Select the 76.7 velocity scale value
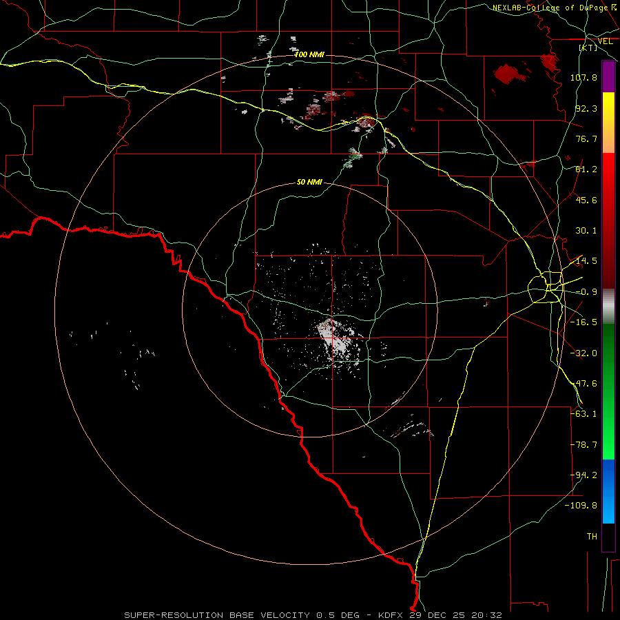This screenshot has width=620, height=620. [586, 138]
